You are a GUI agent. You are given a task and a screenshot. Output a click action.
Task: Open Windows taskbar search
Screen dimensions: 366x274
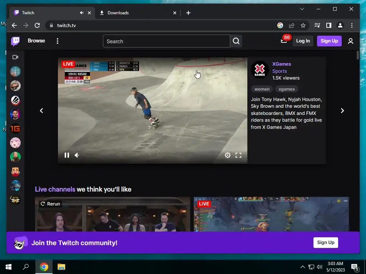(26, 267)
